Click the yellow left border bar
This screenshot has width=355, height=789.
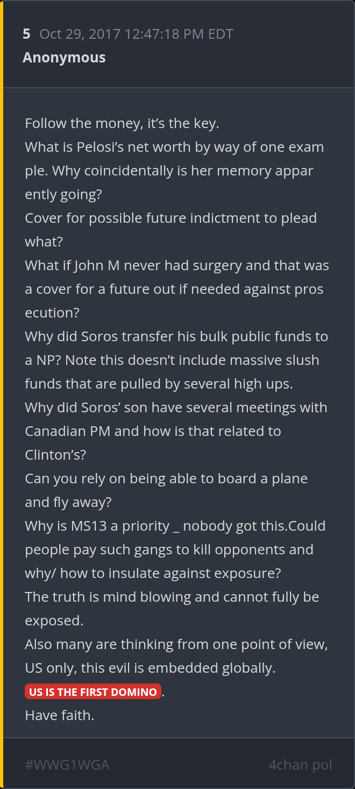(x=2, y=394)
